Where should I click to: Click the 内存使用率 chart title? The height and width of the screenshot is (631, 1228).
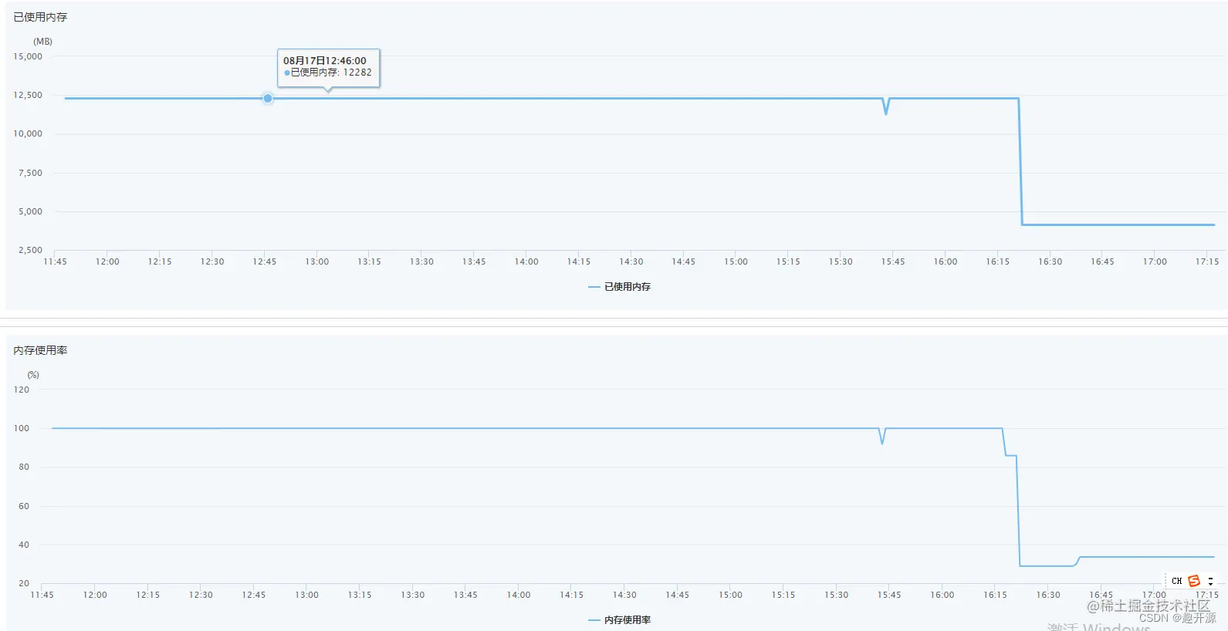point(40,350)
